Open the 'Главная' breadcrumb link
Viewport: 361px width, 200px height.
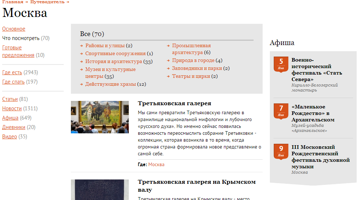(13, 2)
